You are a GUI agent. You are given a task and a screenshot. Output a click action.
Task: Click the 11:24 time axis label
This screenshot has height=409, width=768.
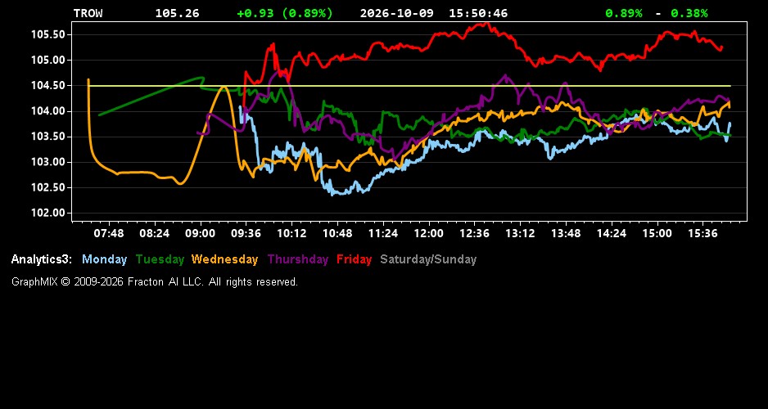click(383, 234)
